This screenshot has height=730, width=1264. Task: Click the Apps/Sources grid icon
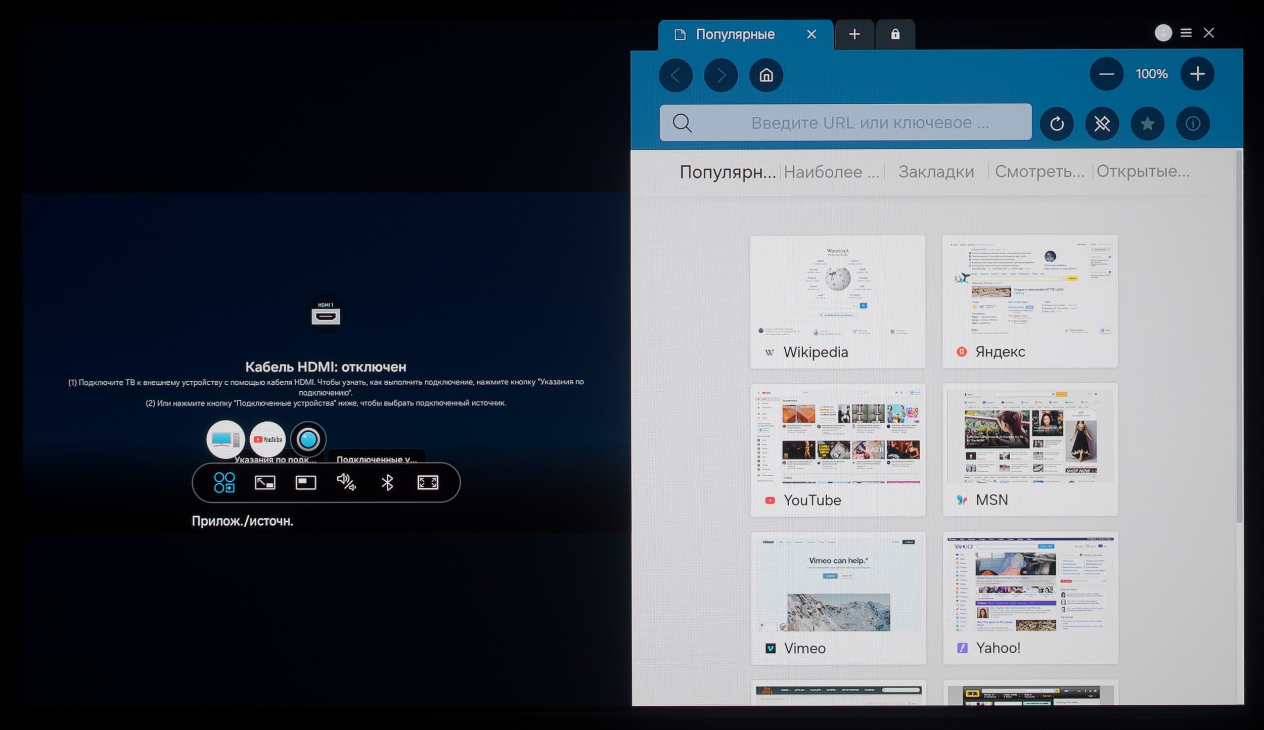pyautogui.click(x=224, y=482)
